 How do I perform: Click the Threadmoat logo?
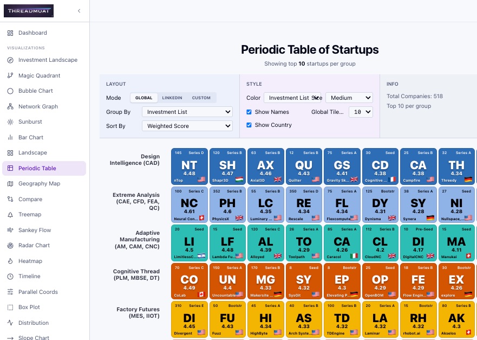[29, 10]
